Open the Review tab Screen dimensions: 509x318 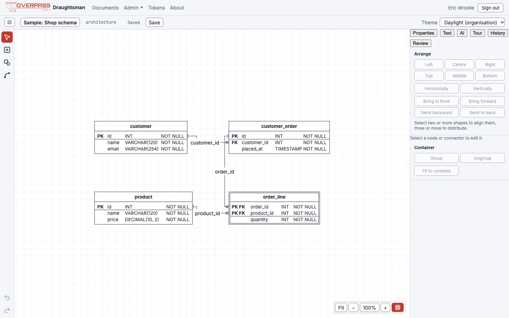tap(421, 43)
